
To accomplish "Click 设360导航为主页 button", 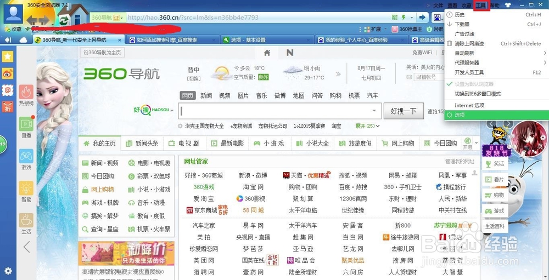I will pyautogui.click(x=102, y=53).
